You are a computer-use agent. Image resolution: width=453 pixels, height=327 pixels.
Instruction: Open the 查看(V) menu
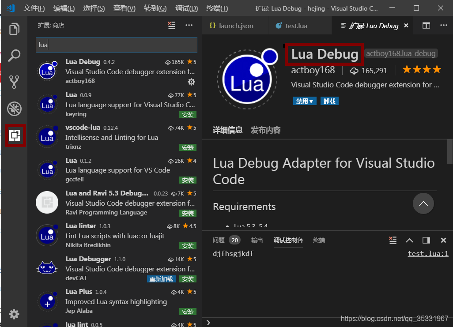124,8
